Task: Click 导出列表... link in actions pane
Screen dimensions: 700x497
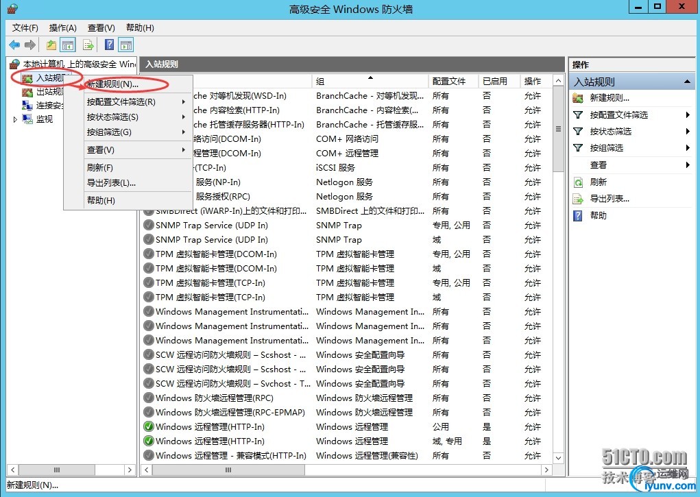Action: (610, 199)
